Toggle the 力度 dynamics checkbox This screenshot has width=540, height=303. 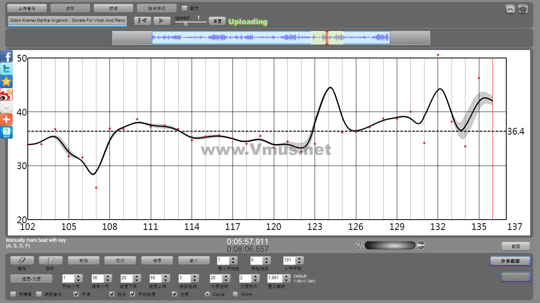(175, 294)
